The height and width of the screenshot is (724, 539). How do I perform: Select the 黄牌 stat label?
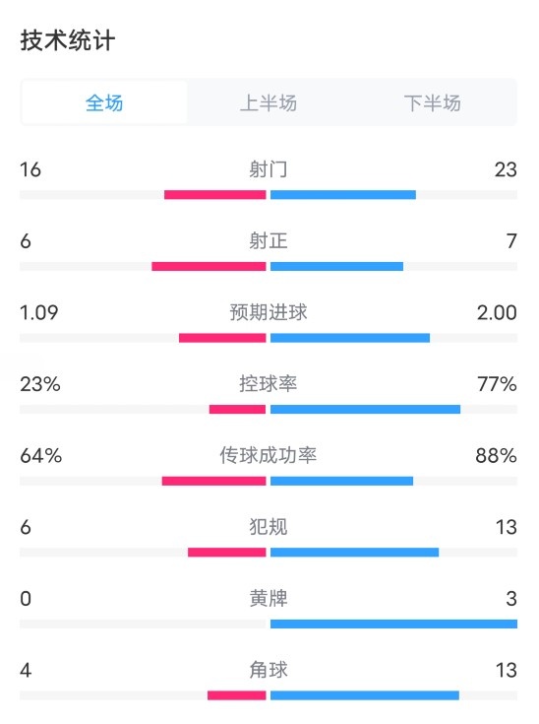(x=269, y=599)
